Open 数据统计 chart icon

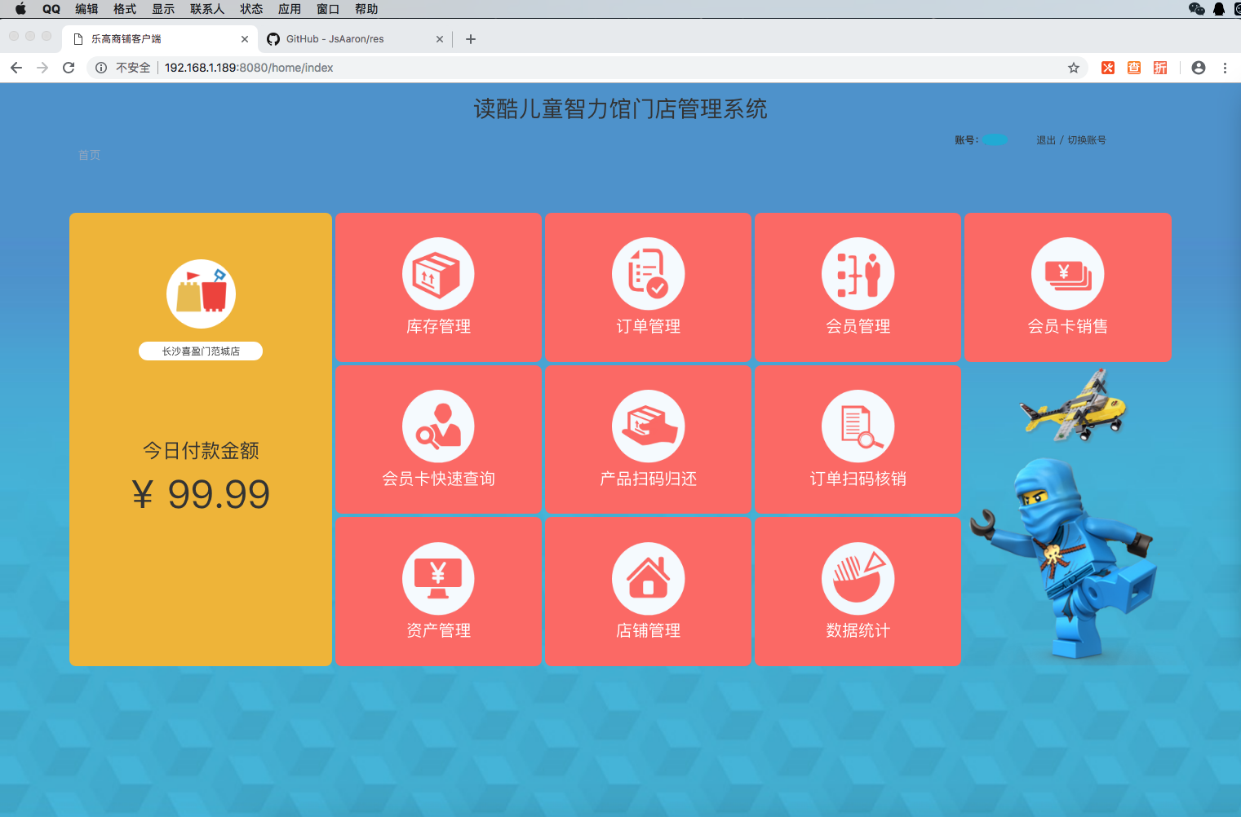[858, 579]
